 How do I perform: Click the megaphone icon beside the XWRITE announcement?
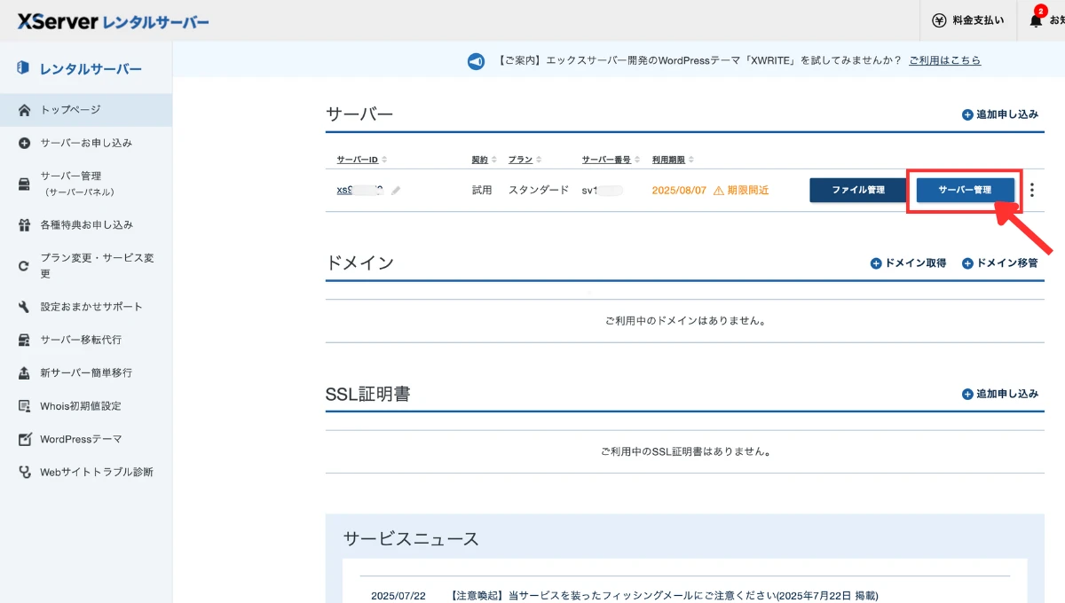pos(476,60)
